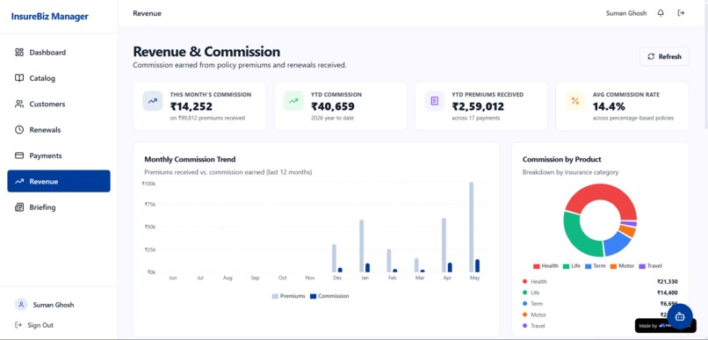Click the Payments card icon
The height and width of the screenshot is (340, 708).
coord(19,156)
